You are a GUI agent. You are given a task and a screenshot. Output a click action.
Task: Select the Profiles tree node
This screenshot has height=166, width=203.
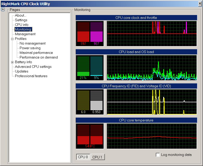pos(21,39)
